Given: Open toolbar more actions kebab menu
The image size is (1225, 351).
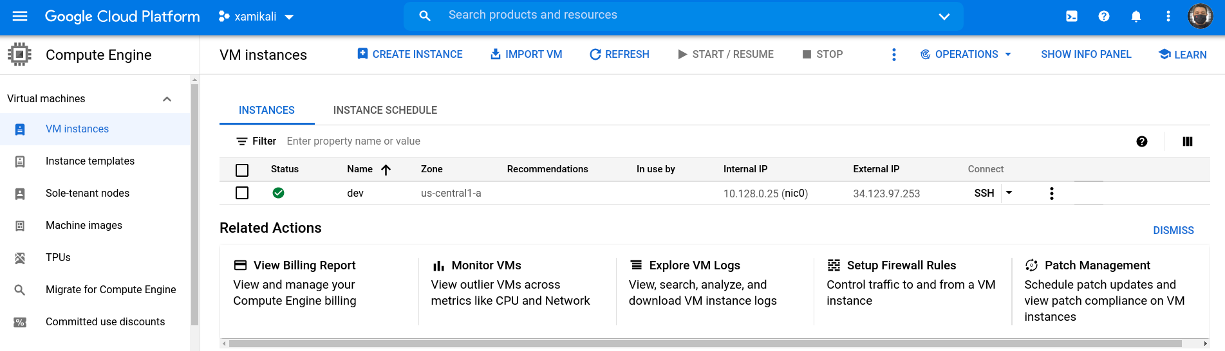Looking at the screenshot, I should pyautogui.click(x=893, y=55).
